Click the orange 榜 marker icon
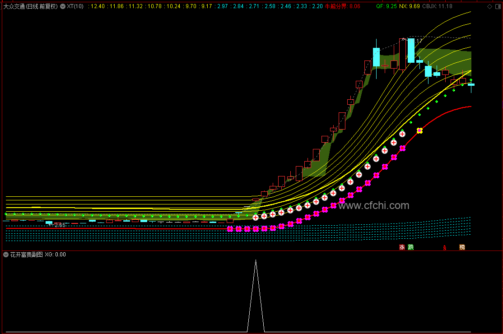 coord(462,247)
